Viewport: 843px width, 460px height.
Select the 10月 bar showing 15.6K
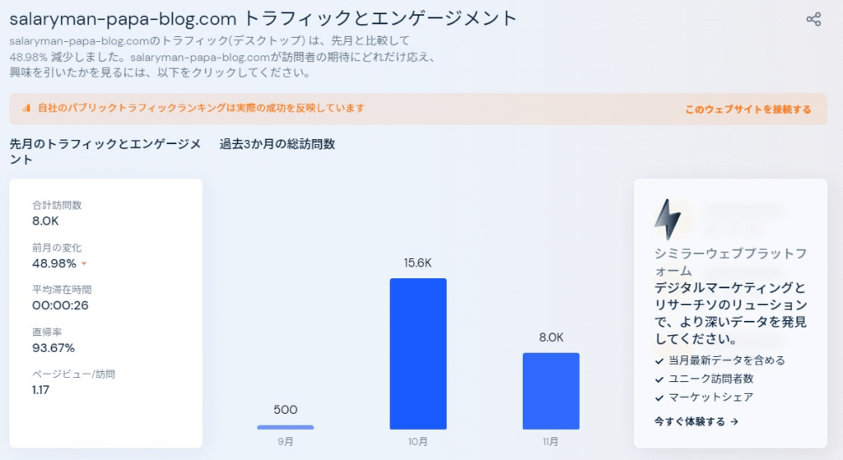pyautogui.click(x=418, y=354)
